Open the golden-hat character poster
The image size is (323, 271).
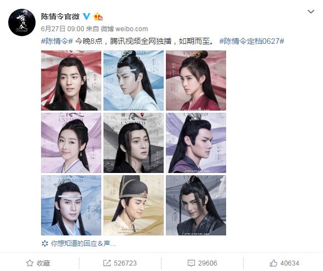[134, 205]
